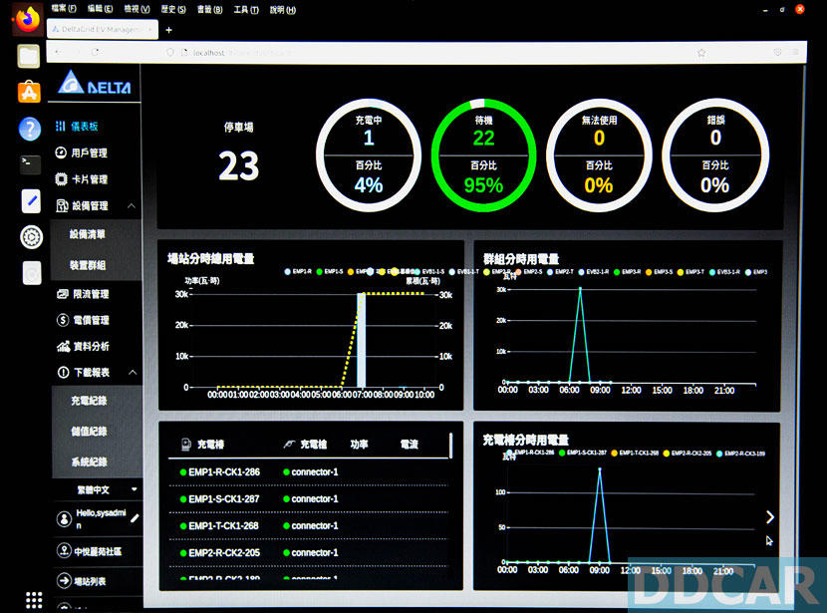Click pencil edit icon beside Hello,sysadmin
The width and height of the screenshot is (827, 613).
point(135,518)
